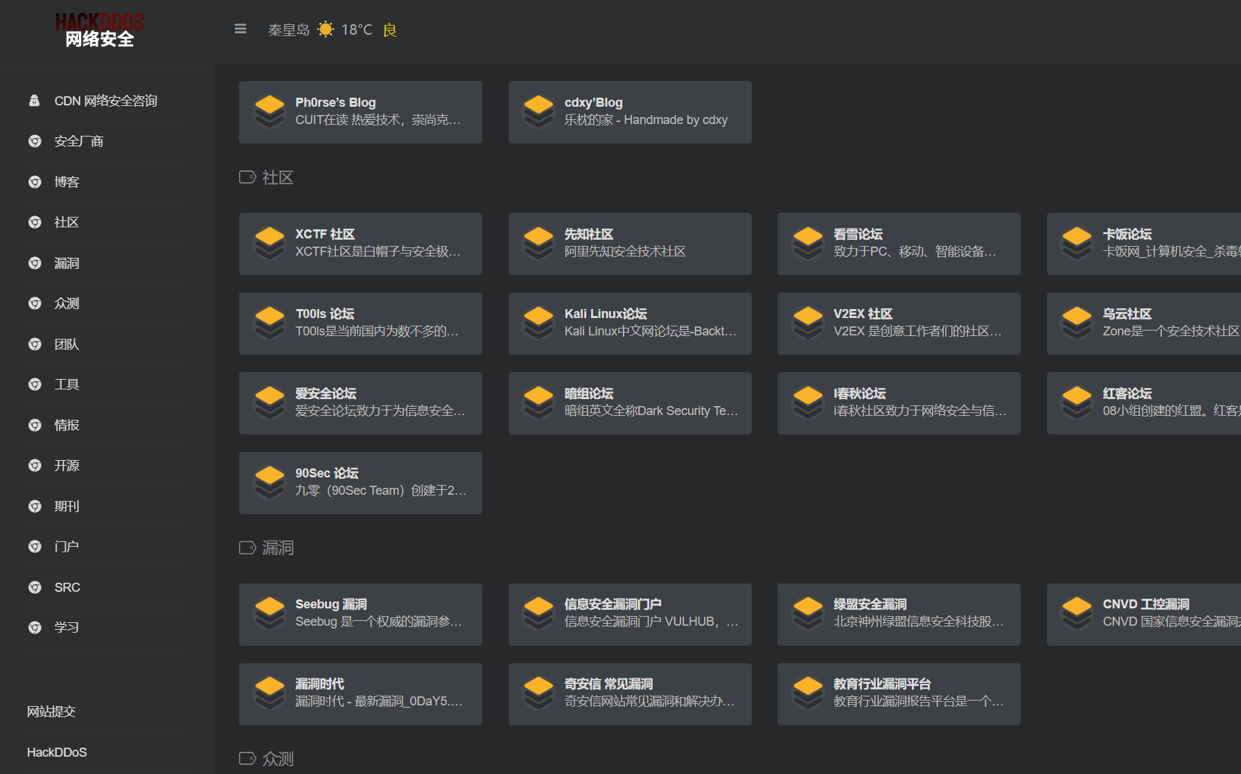The height and width of the screenshot is (774, 1241).
Task: Click the 看雪论坛 card icon
Action: coord(808,244)
